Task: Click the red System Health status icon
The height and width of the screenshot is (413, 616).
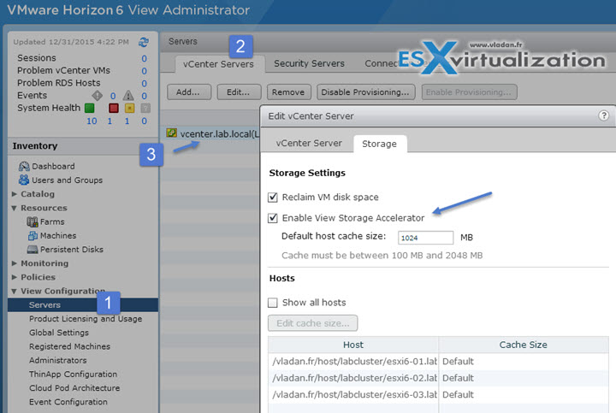Action: point(114,108)
